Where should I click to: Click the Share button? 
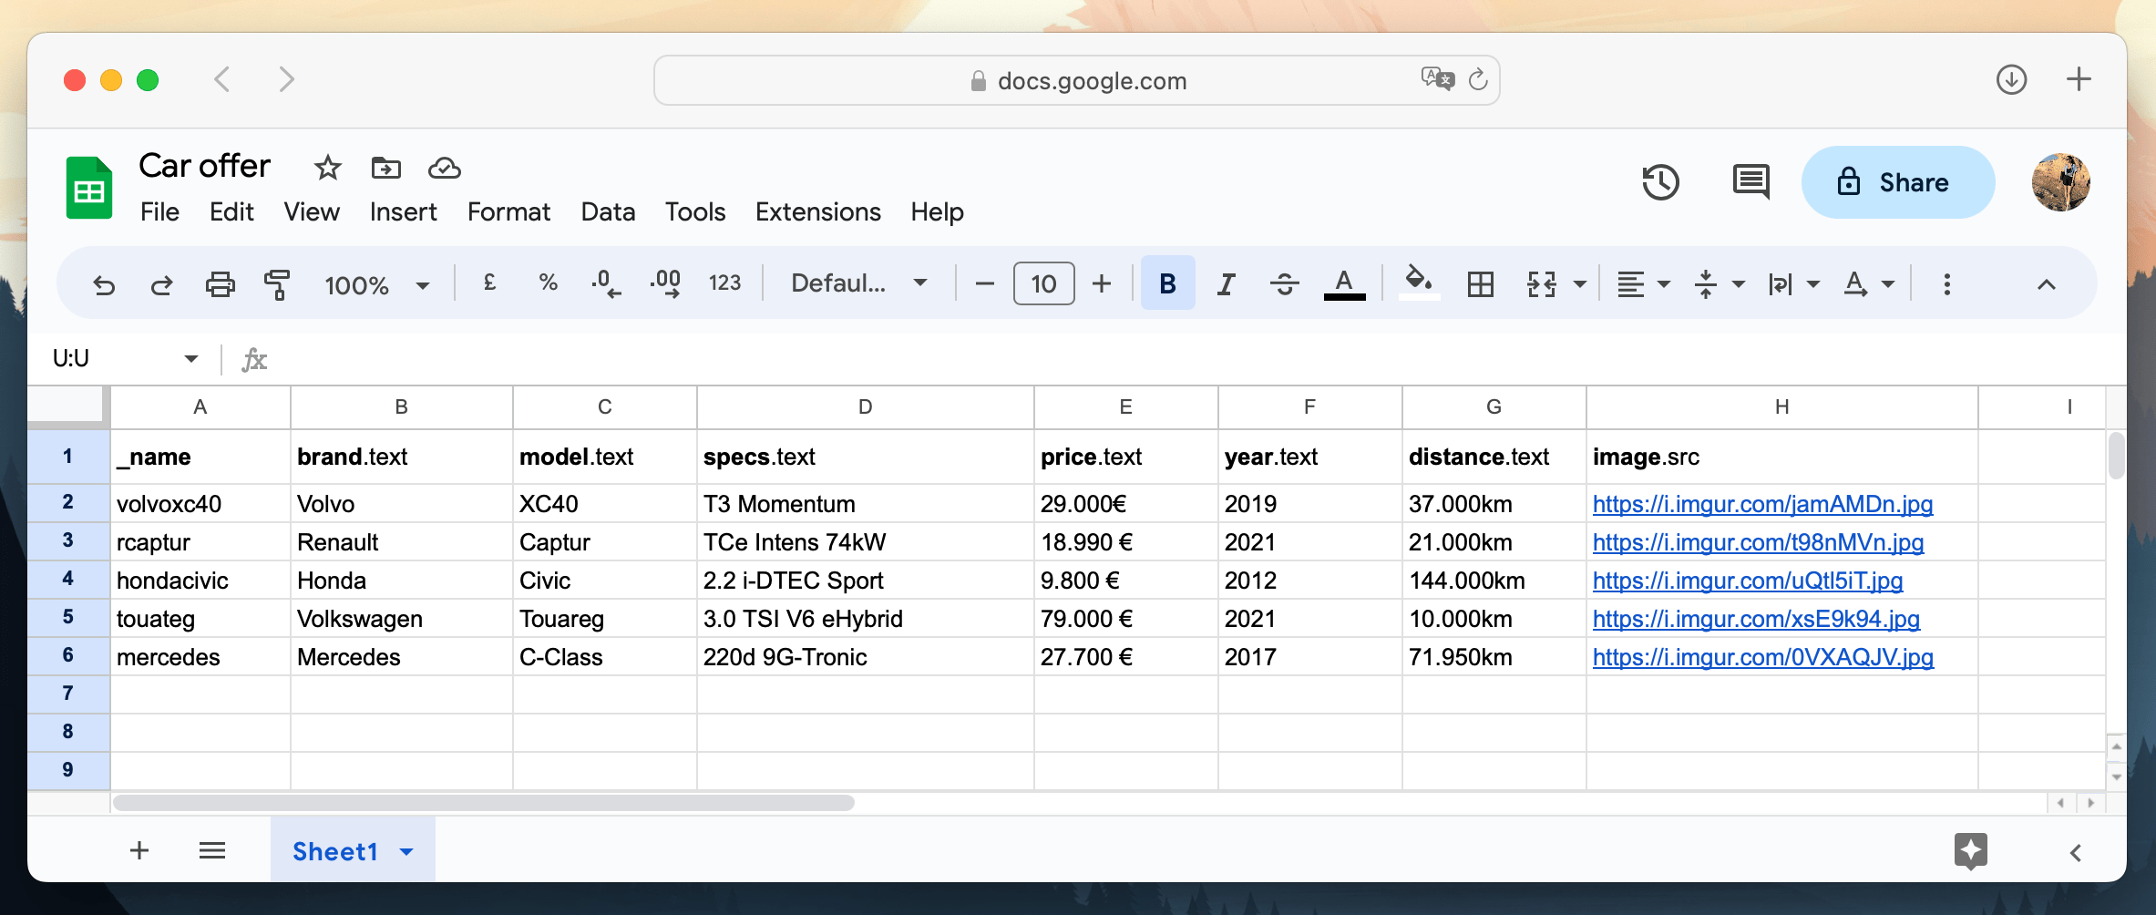(1897, 182)
